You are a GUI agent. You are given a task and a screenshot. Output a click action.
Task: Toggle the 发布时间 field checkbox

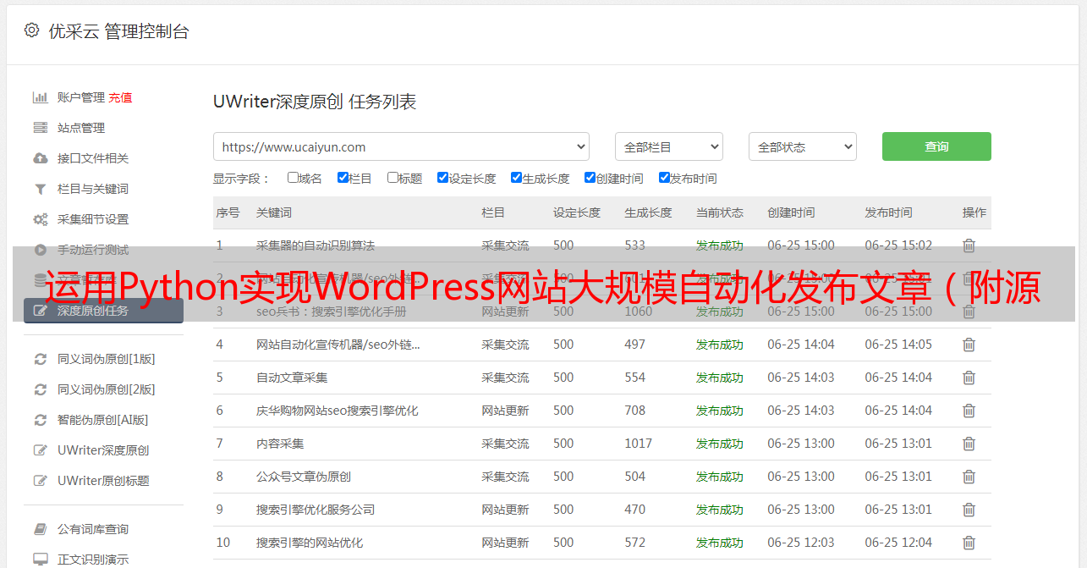pyautogui.click(x=664, y=178)
